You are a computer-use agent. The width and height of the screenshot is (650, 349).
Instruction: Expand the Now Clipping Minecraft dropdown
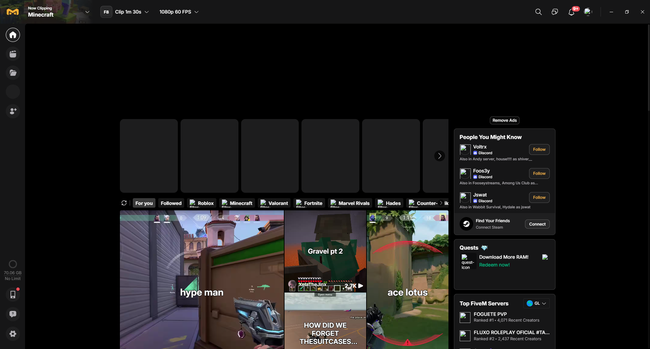[x=87, y=12]
